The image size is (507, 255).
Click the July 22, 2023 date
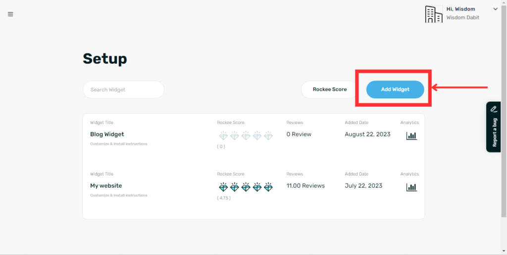coord(363,186)
